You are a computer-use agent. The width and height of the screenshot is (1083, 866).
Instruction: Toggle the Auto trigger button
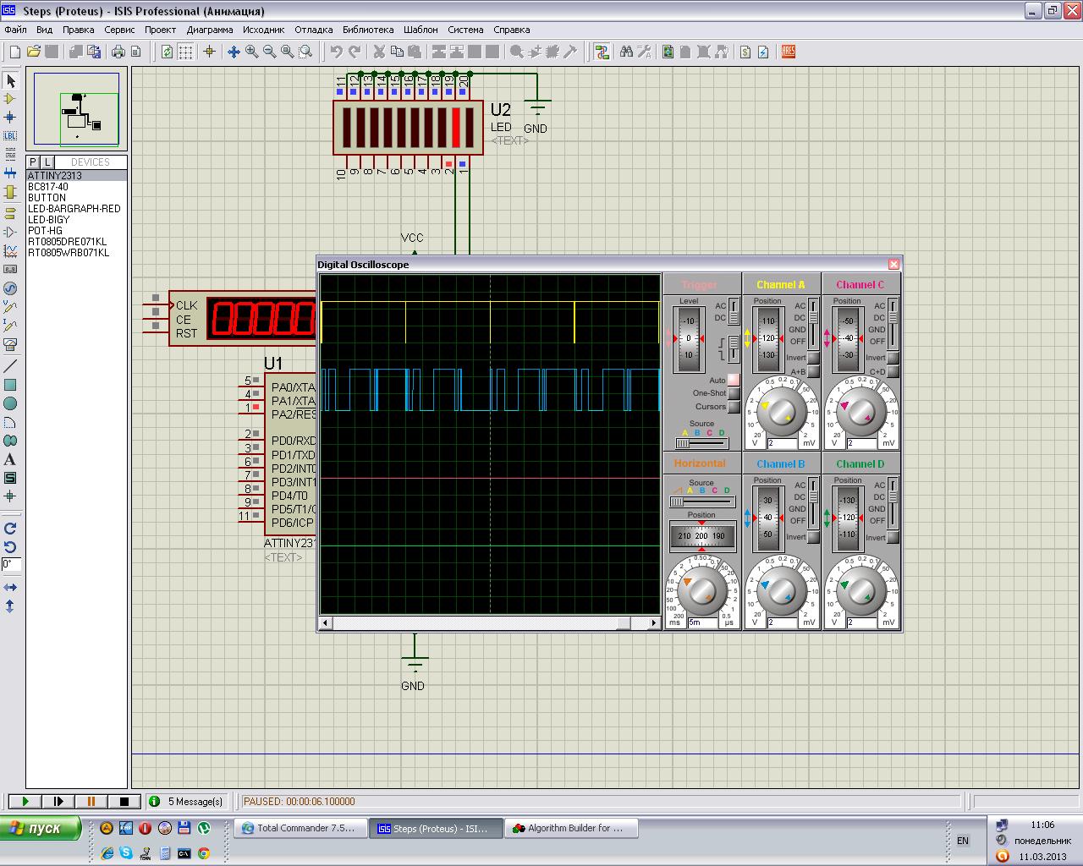[x=733, y=381]
